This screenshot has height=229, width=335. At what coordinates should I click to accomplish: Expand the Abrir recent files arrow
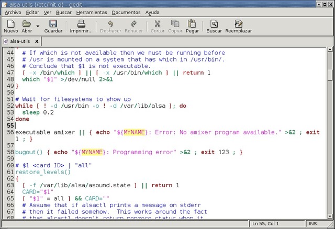tap(38, 26)
